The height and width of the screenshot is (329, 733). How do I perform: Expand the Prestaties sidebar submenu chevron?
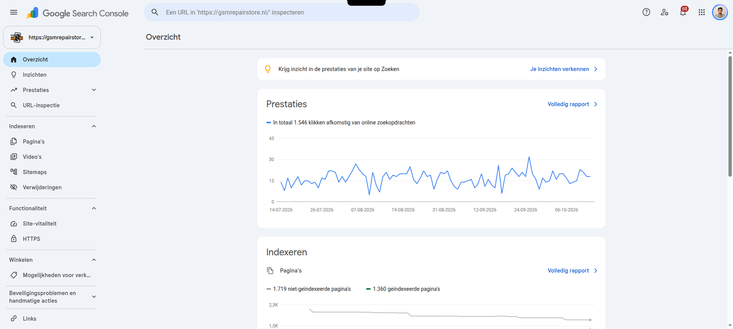94,90
